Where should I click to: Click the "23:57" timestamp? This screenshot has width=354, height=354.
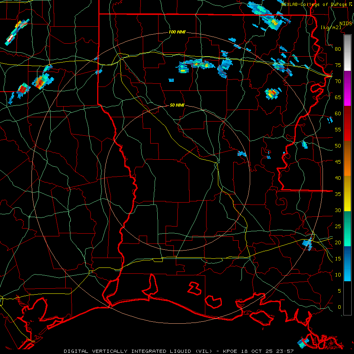tap(284, 351)
